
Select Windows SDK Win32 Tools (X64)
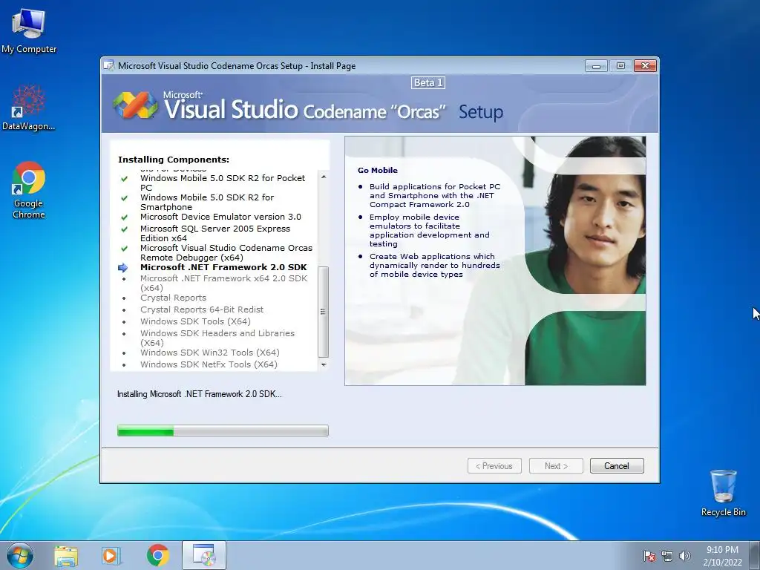[210, 353]
